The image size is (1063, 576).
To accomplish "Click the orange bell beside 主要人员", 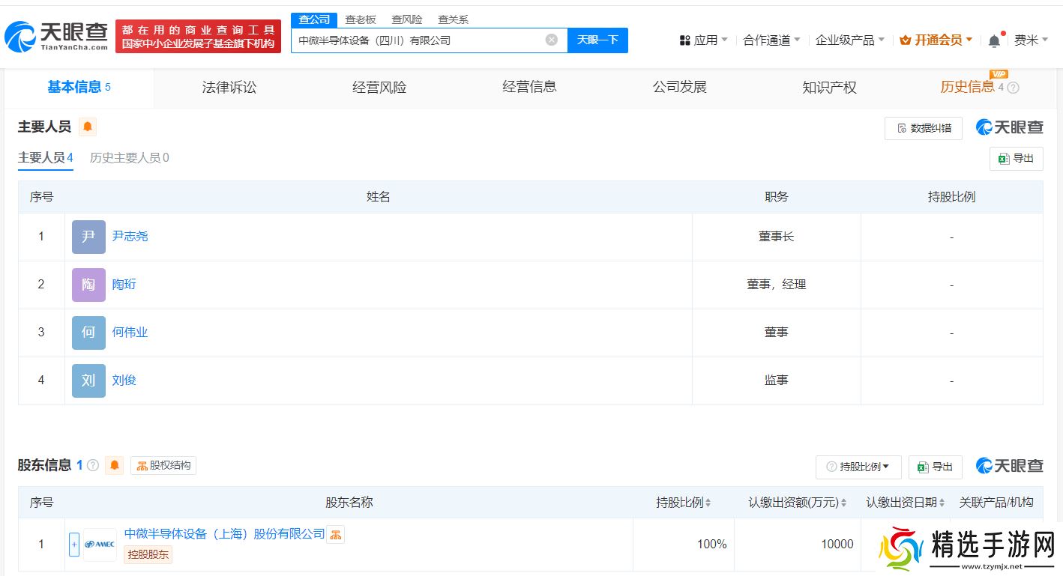I will (x=88, y=127).
